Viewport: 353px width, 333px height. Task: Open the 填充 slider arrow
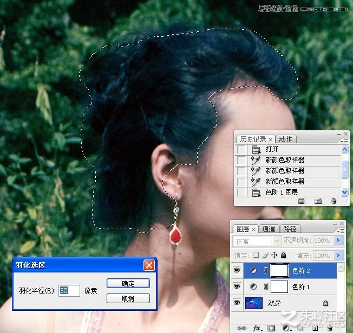pos(338,256)
